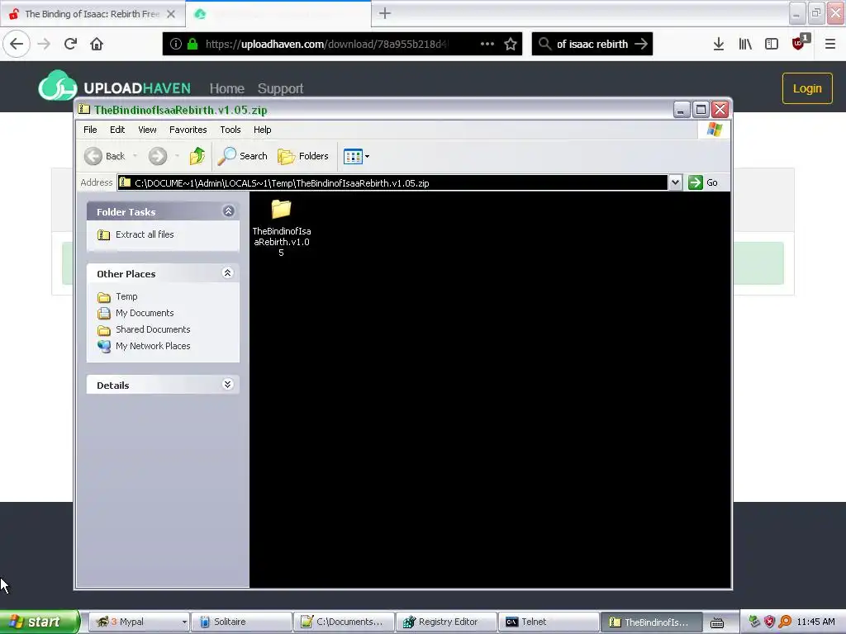Click the green padlock in URL bar
This screenshot has width=846, height=634.
[x=192, y=45]
